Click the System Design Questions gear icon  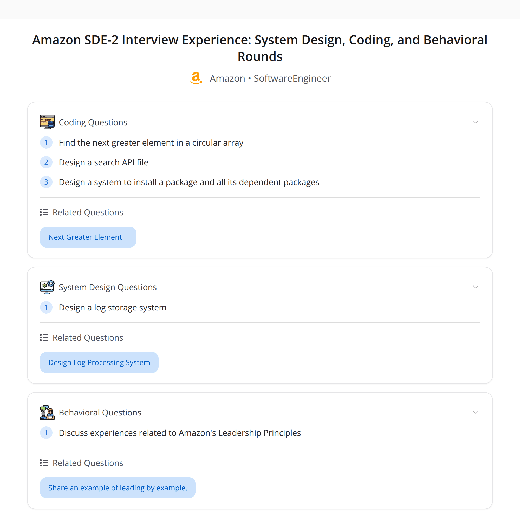point(47,287)
